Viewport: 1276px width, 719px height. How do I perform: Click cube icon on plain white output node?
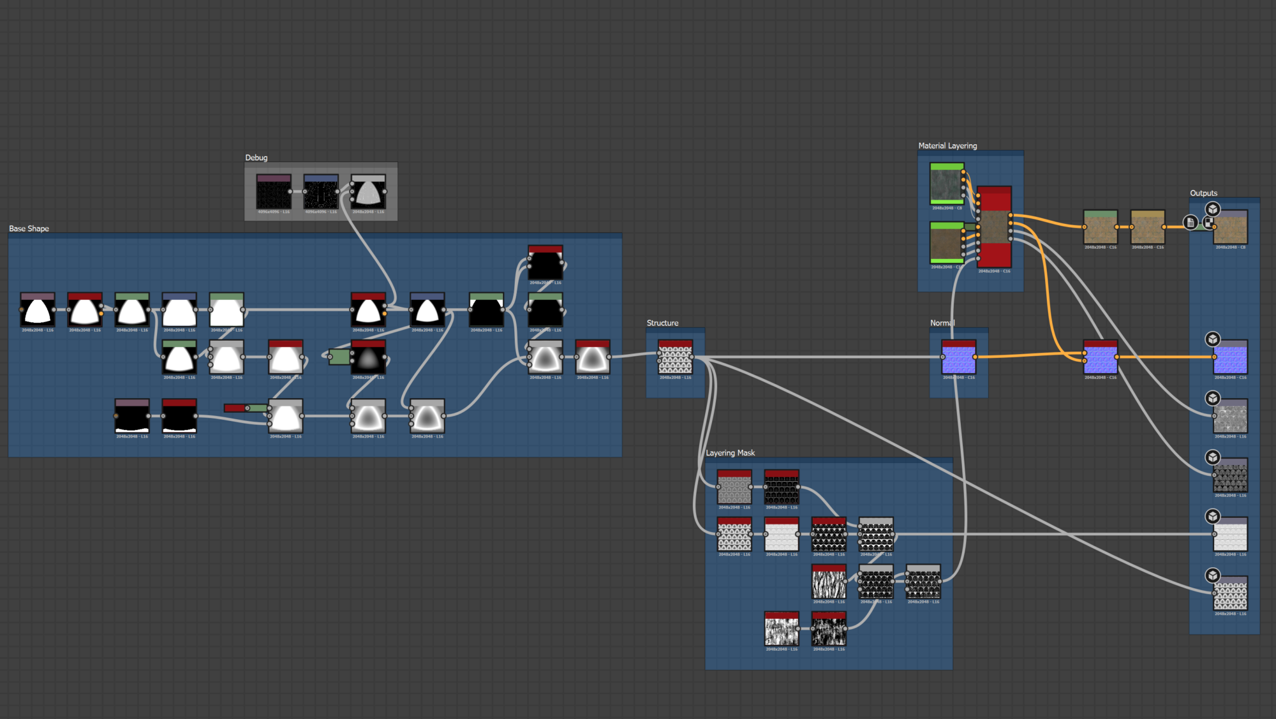click(x=1213, y=517)
